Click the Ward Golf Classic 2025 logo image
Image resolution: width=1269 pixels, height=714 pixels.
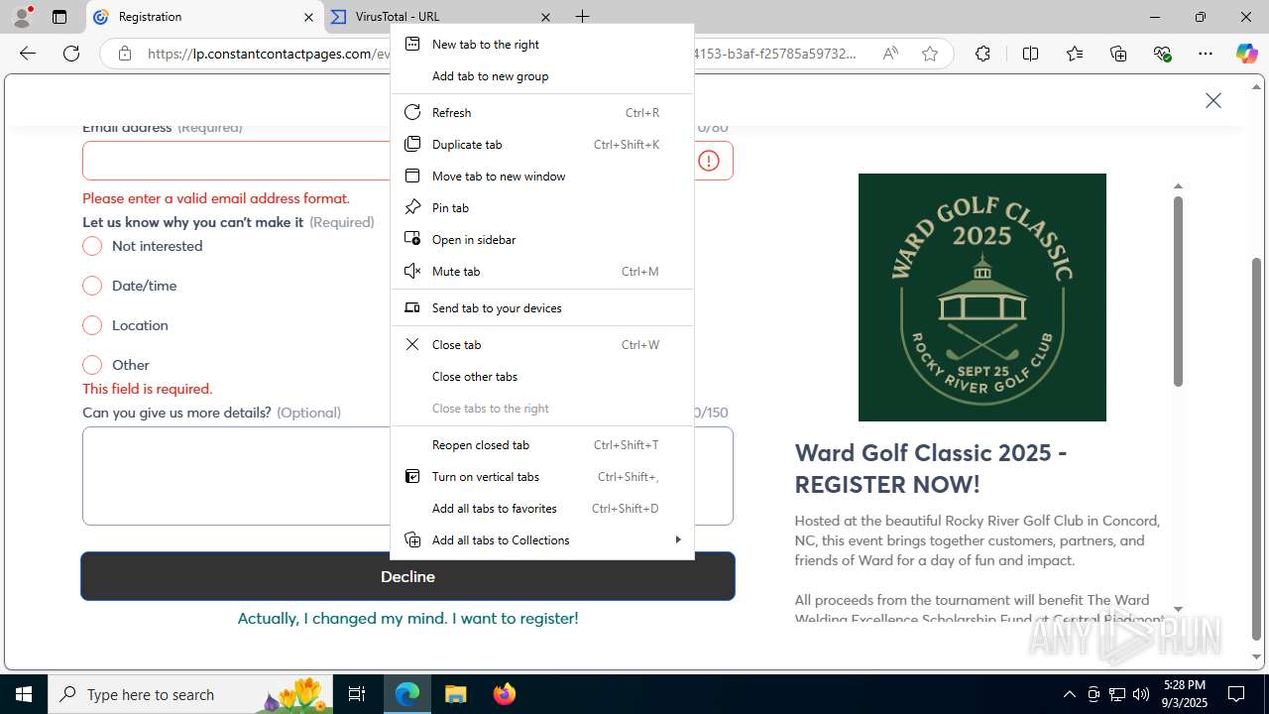(982, 297)
